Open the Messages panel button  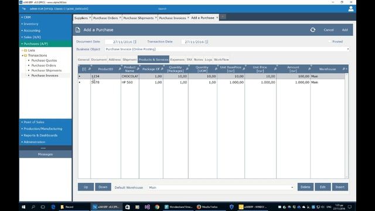[x=46, y=154]
